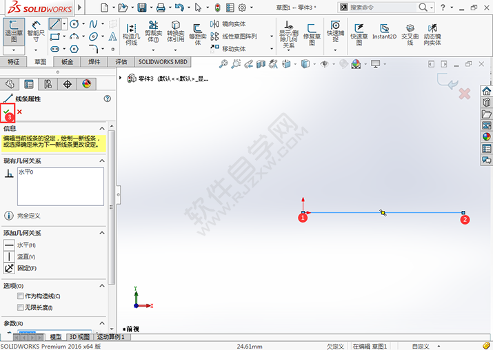Click the Offset Entities (等距实体) tool
493x350 pixels.
(197, 33)
